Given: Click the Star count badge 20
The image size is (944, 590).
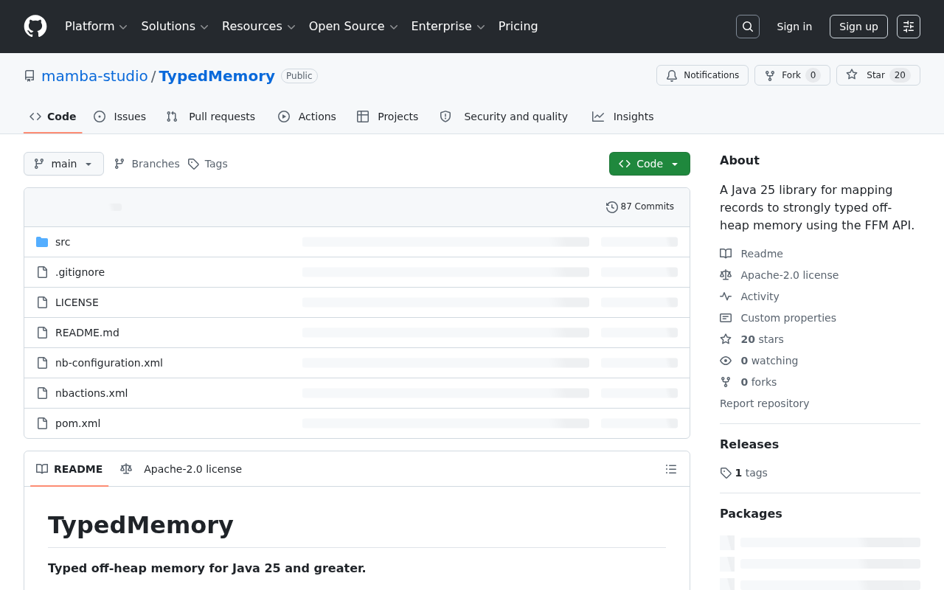Looking at the screenshot, I should pyautogui.click(x=900, y=75).
